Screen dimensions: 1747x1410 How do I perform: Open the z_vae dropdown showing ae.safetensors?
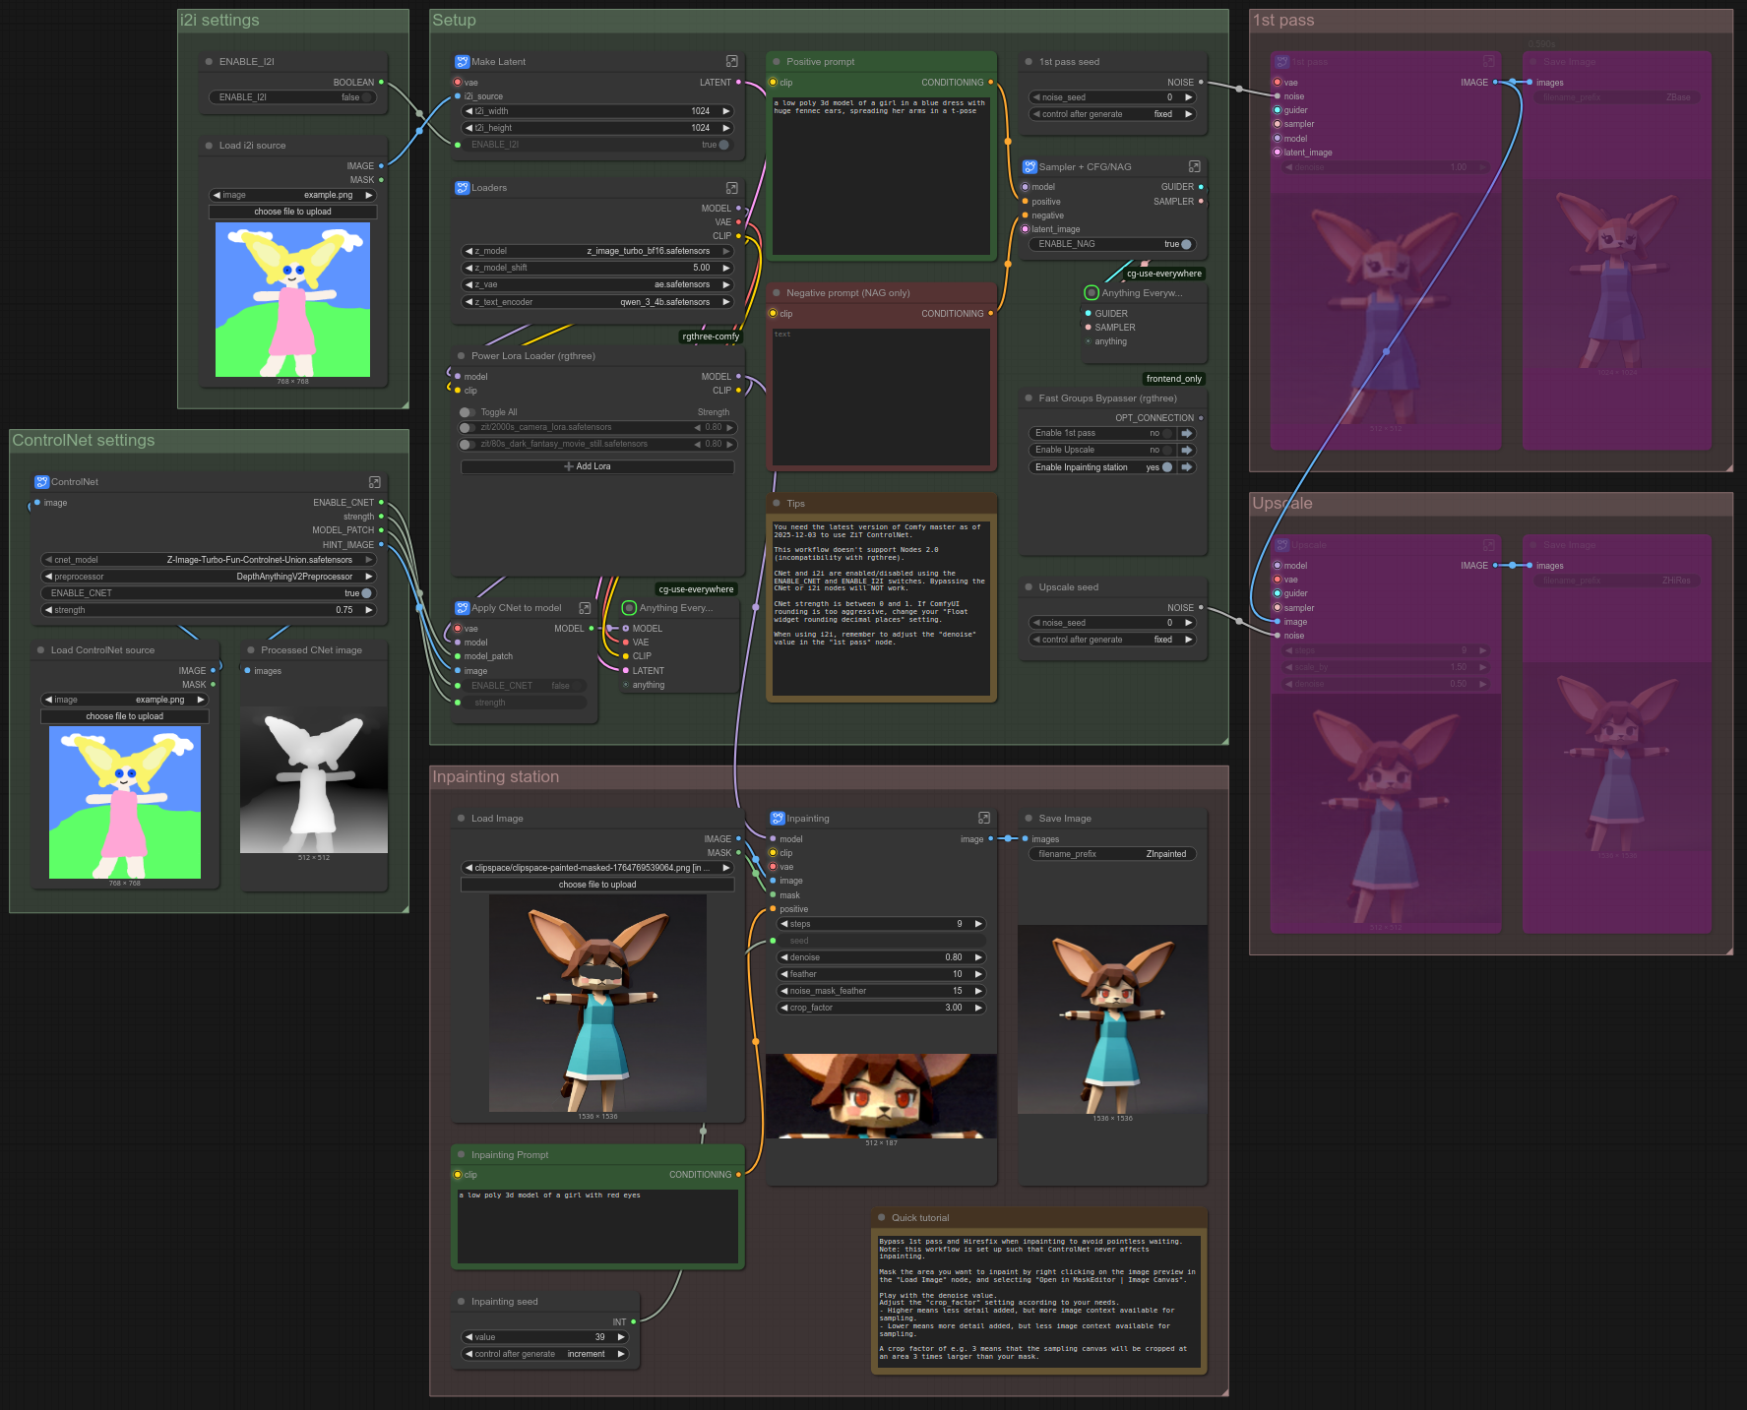[598, 284]
